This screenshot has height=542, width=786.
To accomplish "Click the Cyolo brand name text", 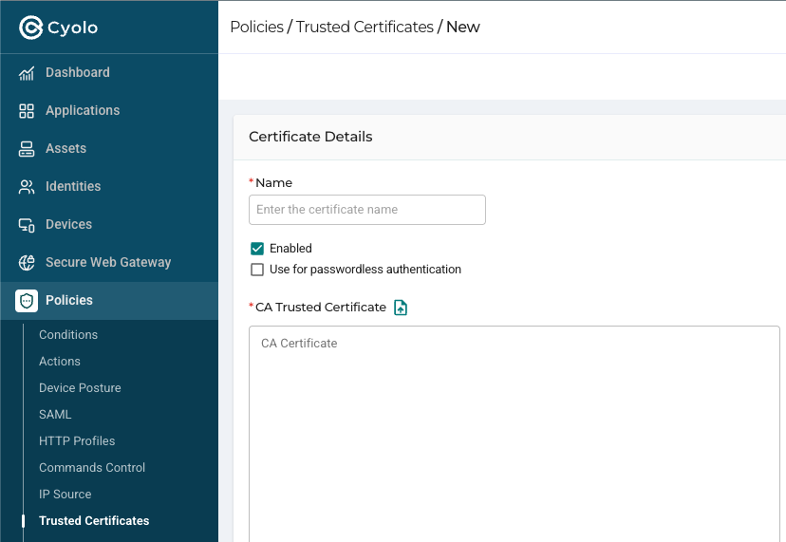I will click(x=73, y=28).
